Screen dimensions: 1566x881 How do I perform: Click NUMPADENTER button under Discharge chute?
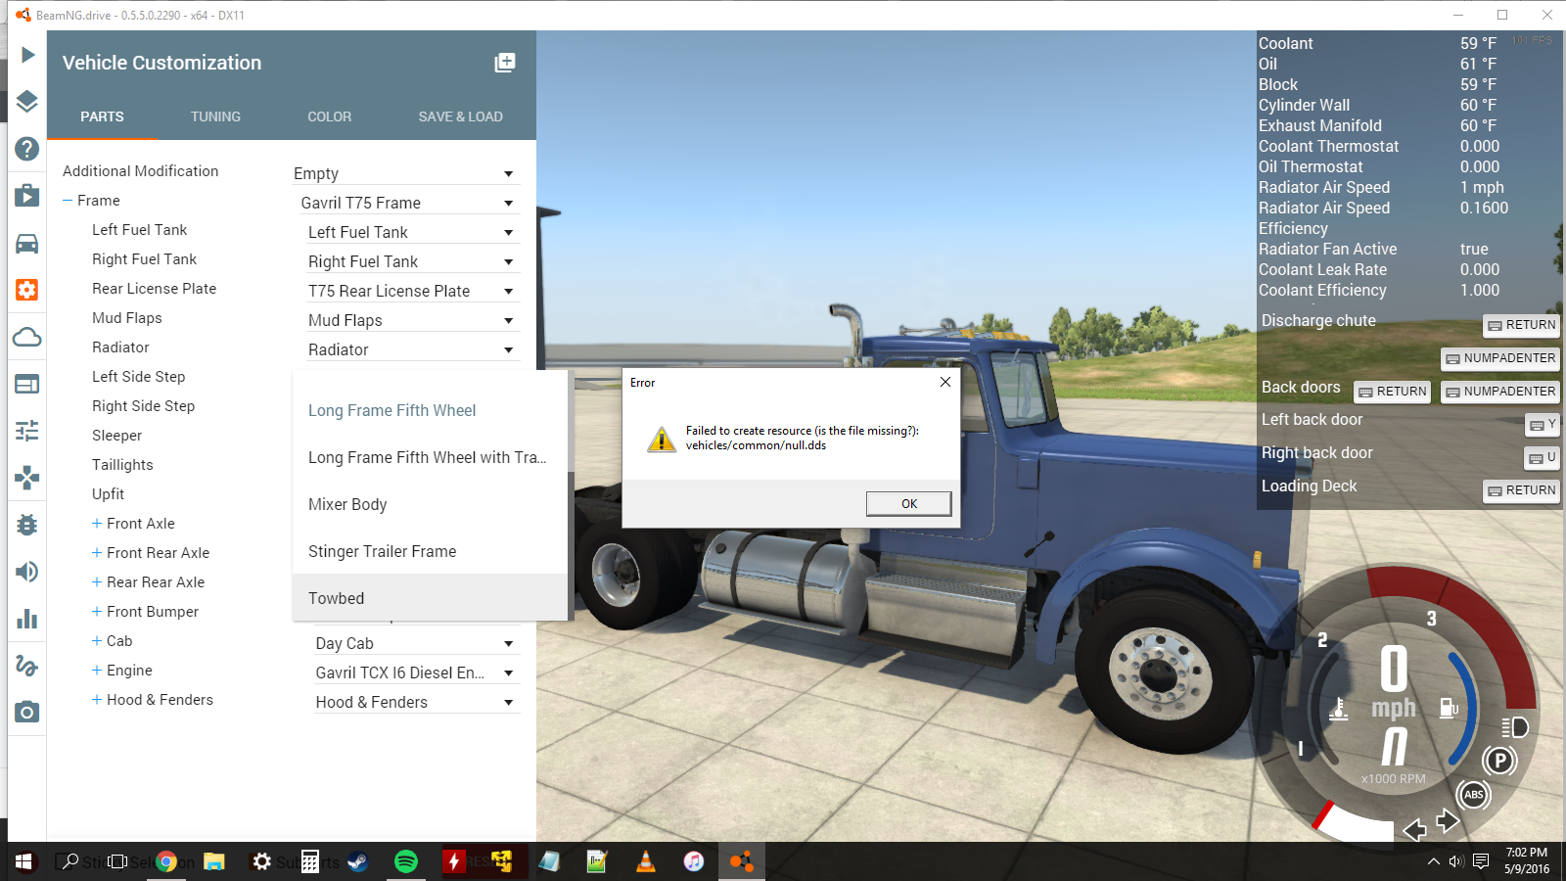pos(1500,358)
